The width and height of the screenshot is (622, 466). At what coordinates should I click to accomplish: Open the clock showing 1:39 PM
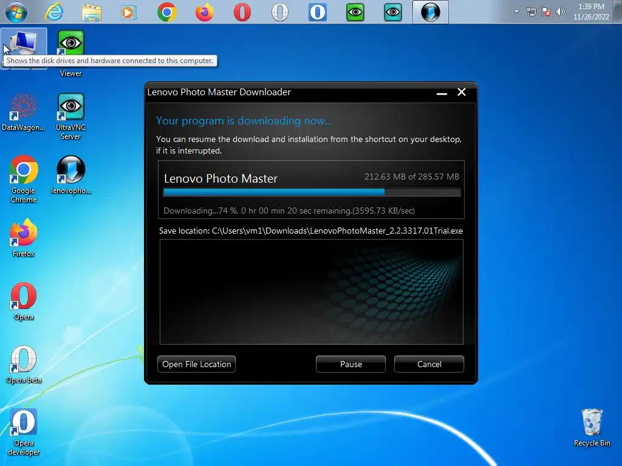click(591, 12)
